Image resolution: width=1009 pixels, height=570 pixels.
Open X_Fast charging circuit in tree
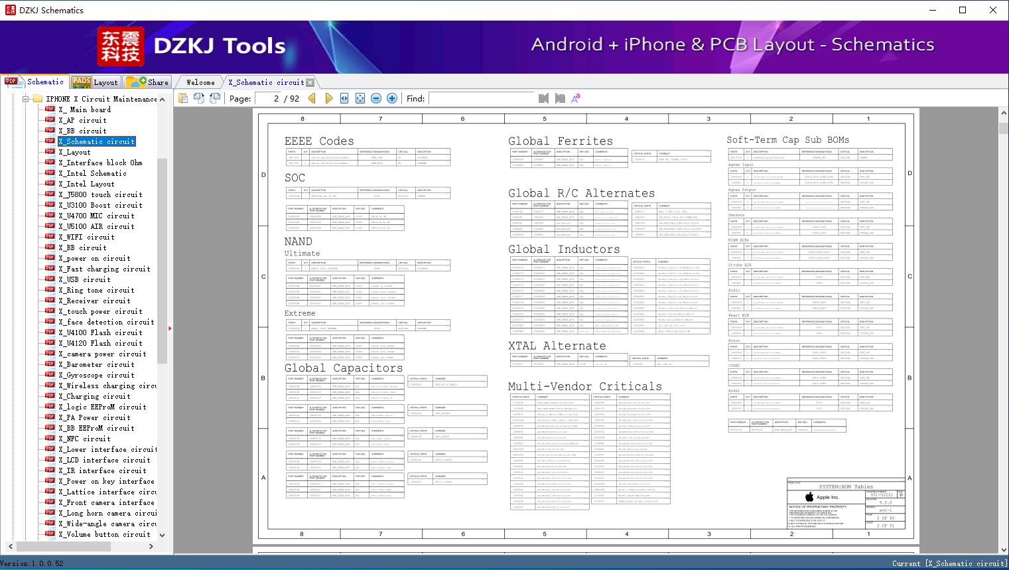(x=104, y=269)
